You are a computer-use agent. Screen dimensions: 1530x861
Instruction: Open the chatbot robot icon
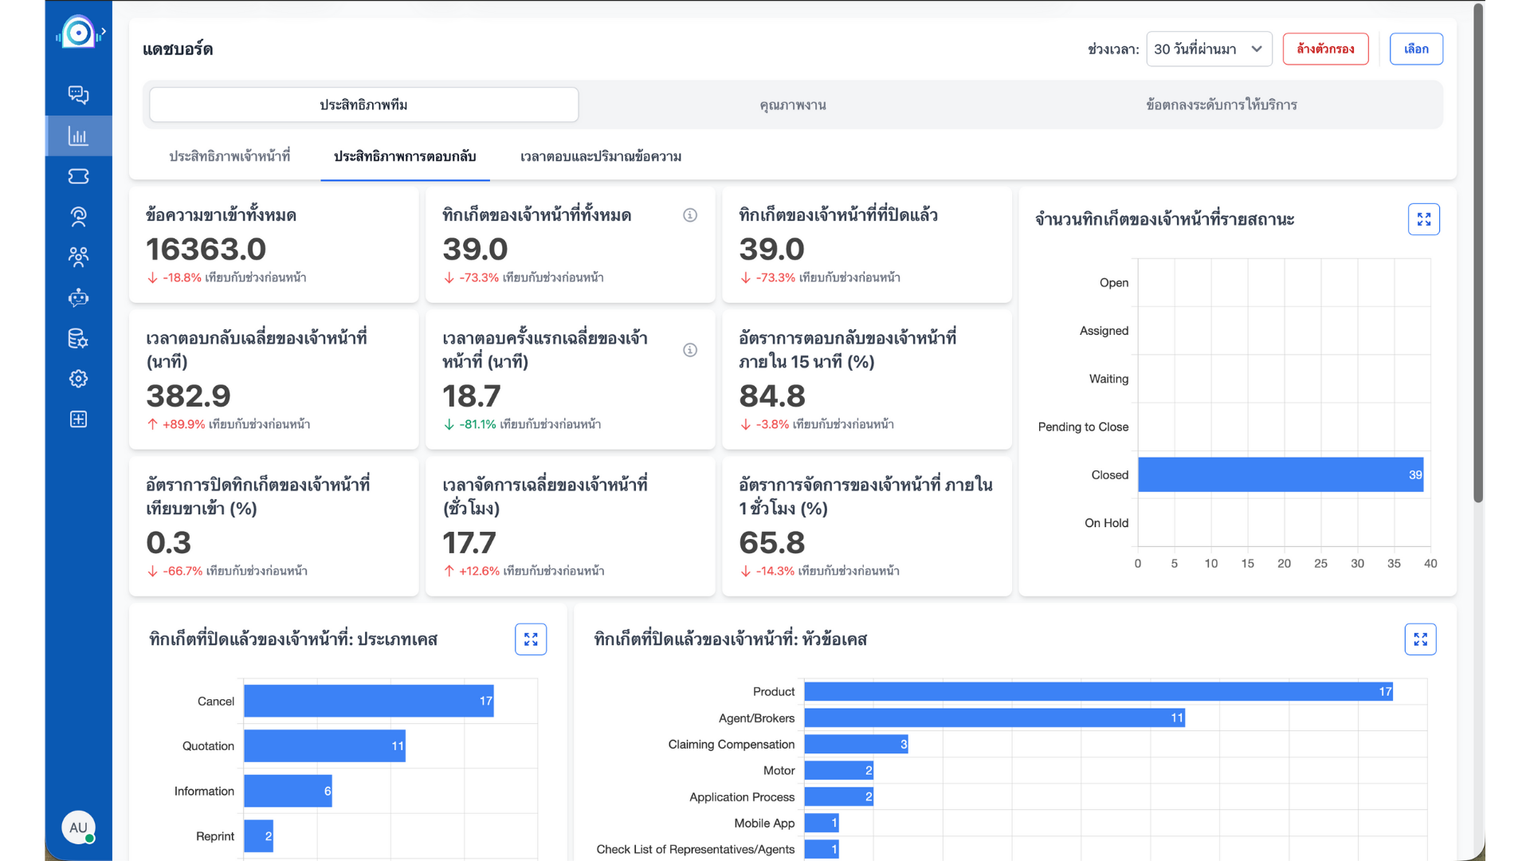pyautogui.click(x=78, y=298)
